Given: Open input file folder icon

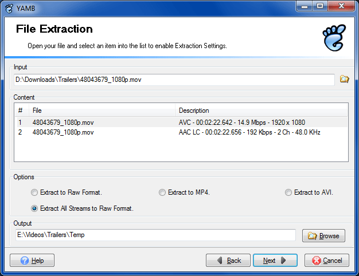Looking at the screenshot, I should [344, 79].
